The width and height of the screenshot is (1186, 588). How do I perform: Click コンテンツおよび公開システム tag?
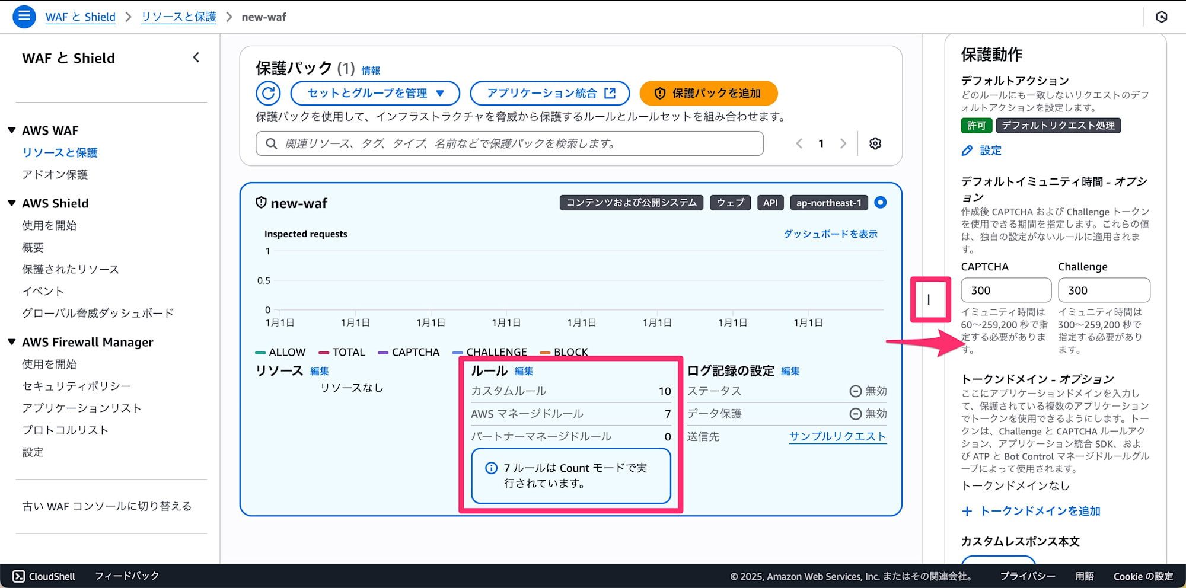point(632,203)
